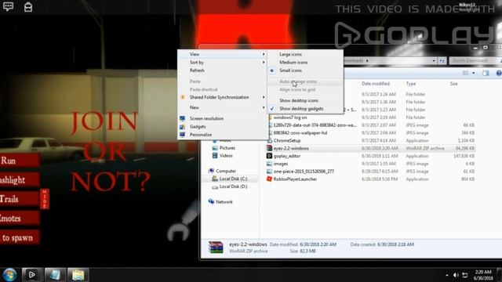Toggle Show desktop icons
The height and width of the screenshot is (282, 502).
(305, 100)
